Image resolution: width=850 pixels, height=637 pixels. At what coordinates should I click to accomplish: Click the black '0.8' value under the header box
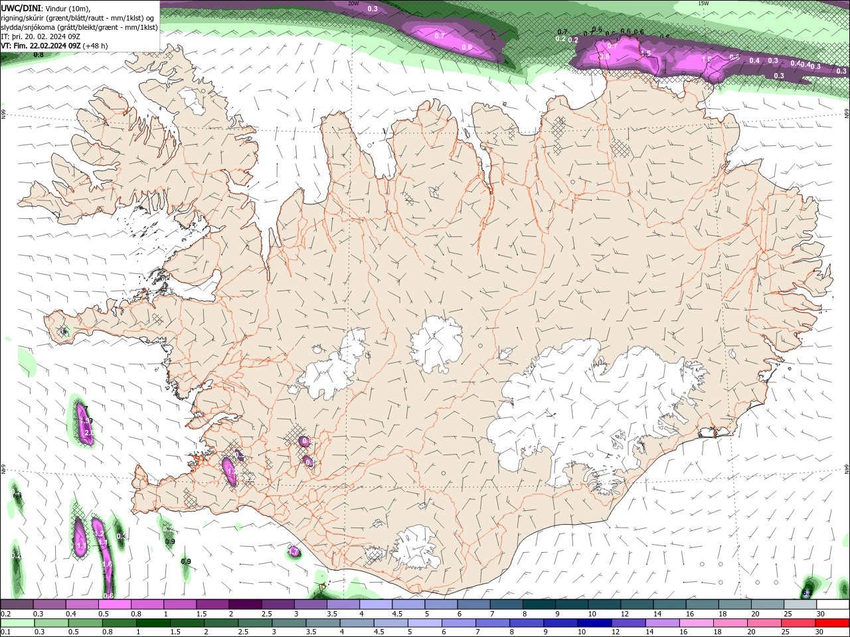39,54
